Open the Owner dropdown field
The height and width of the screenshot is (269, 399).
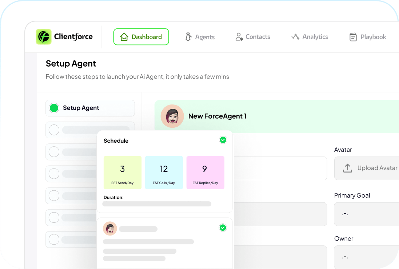point(366,257)
